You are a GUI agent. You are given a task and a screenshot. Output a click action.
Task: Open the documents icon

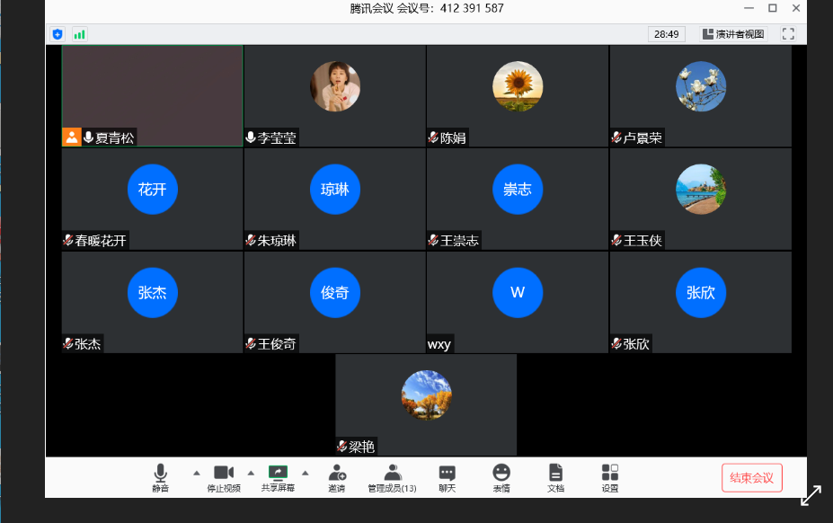point(555,472)
